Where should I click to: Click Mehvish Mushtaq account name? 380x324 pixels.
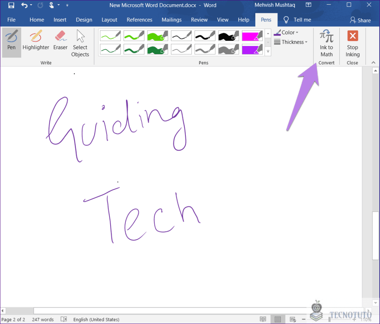(x=275, y=5)
